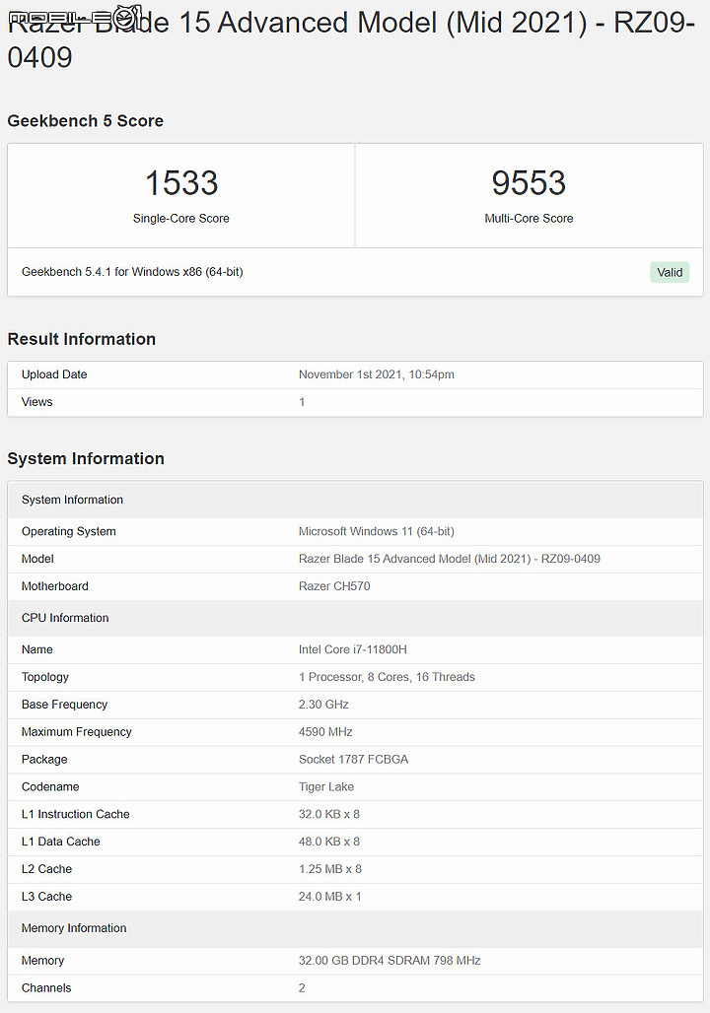The width and height of the screenshot is (710, 1013).
Task: Select the Razer CH570 motherboard value
Action: coord(334,586)
